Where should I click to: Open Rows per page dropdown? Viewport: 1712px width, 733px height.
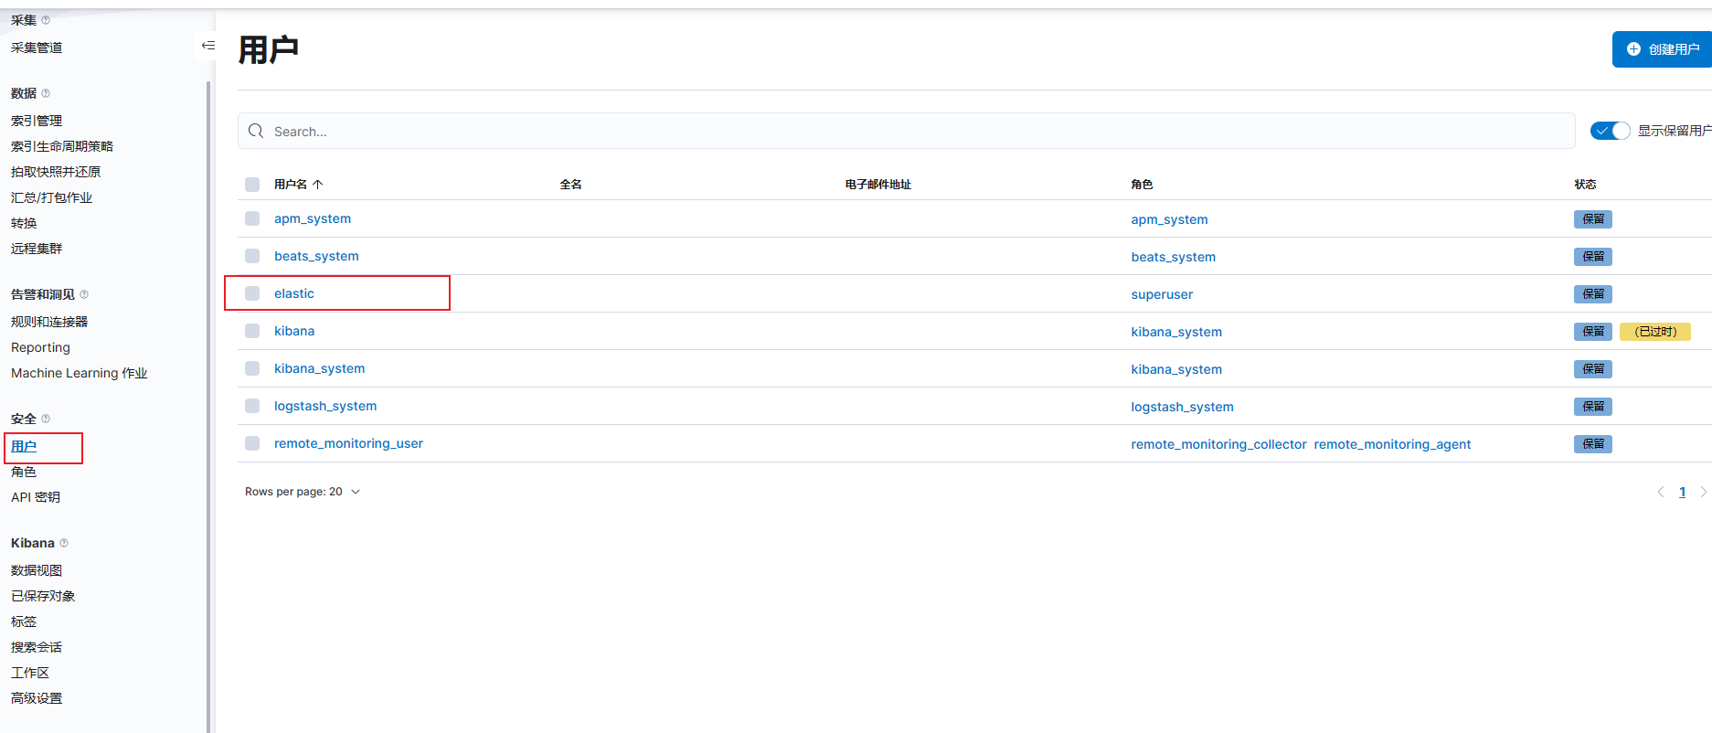tap(303, 492)
